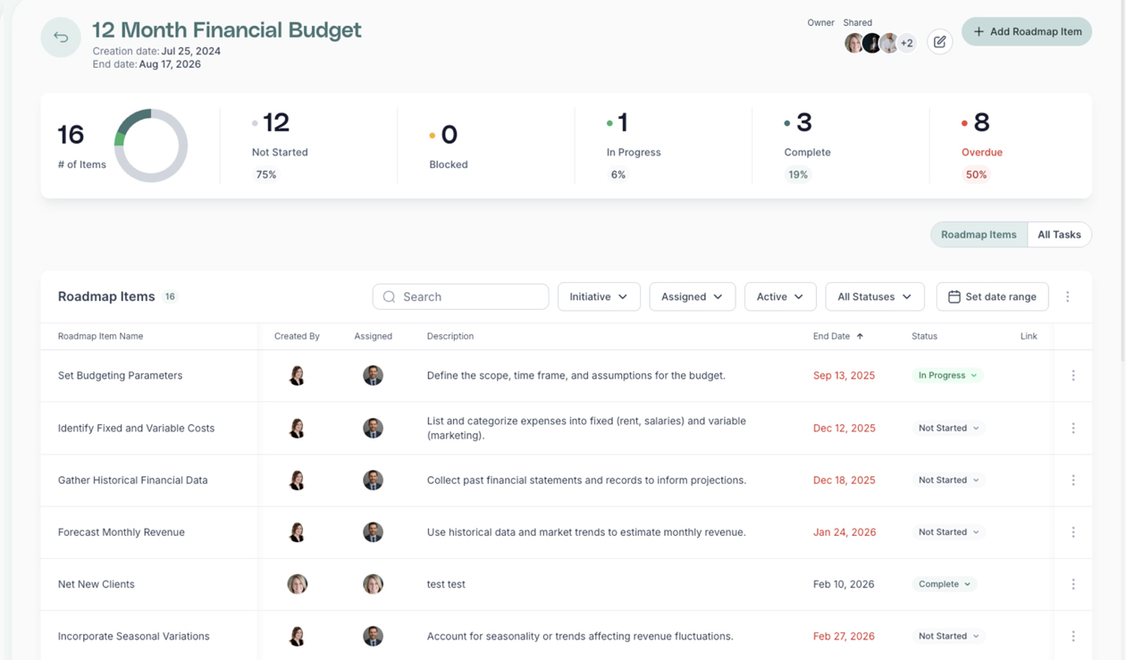
Task: Open the Gather Historical Financial Data item
Action: [132, 480]
